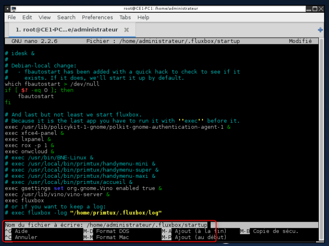Open the Preferences menu
This screenshot has height=246, width=329.
click(x=97, y=17)
